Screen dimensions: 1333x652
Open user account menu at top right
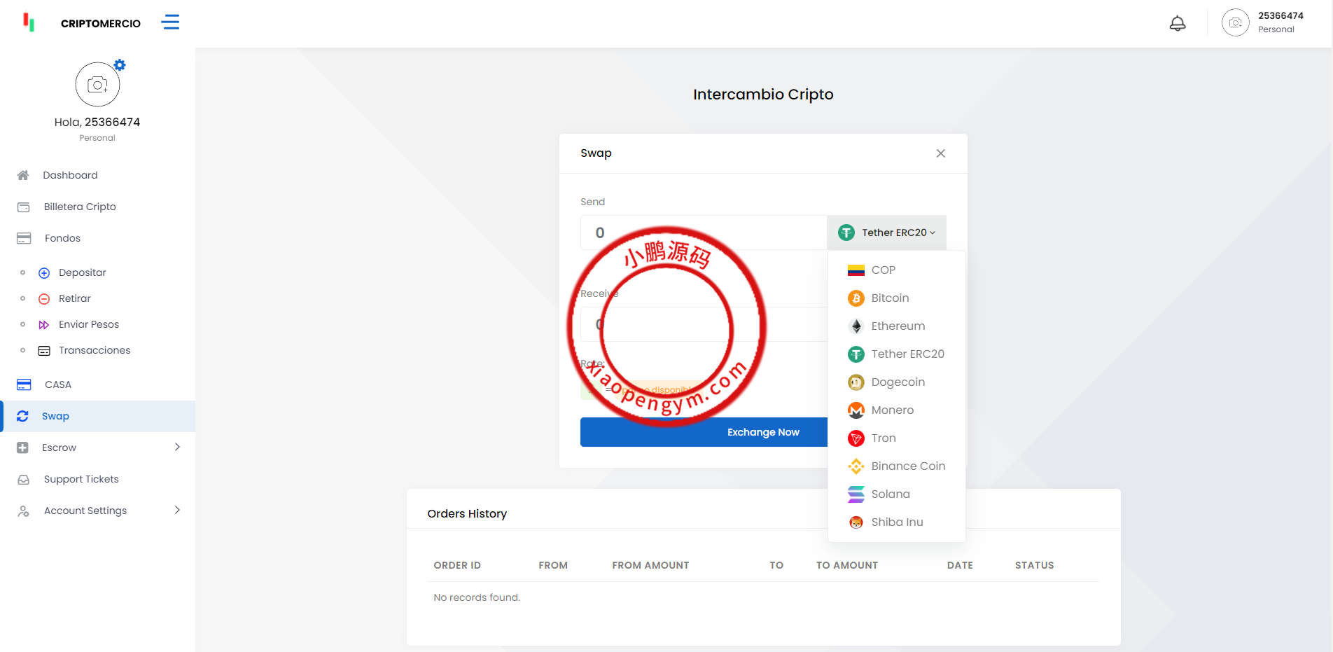(1264, 23)
